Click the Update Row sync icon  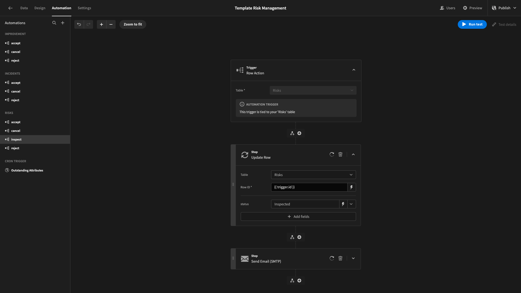[x=245, y=155]
